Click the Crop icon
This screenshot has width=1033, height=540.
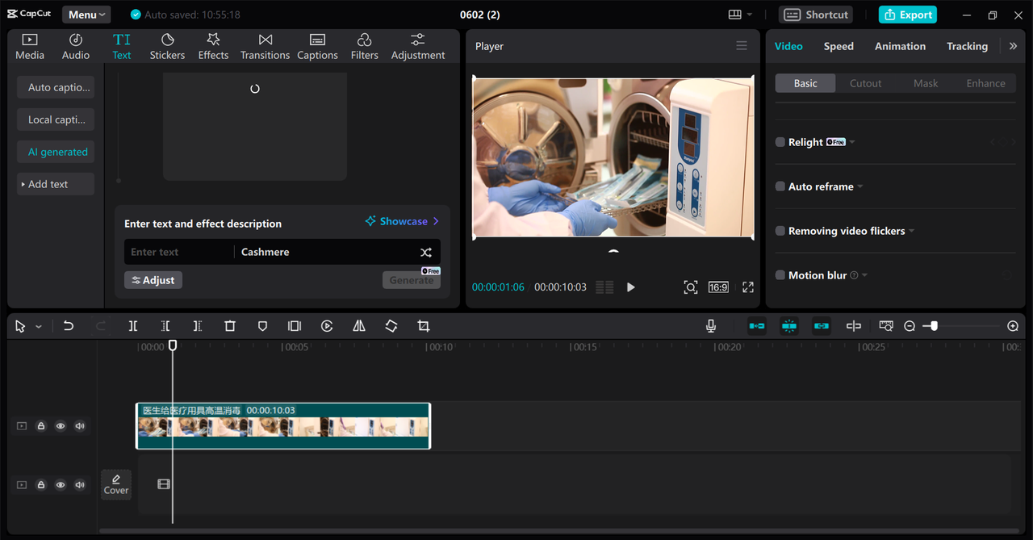pyautogui.click(x=424, y=326)
